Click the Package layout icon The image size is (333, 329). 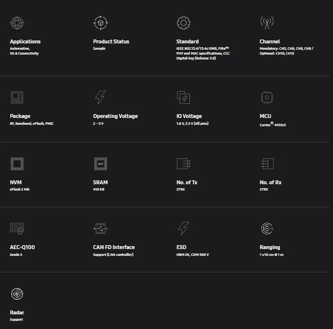click(x=17, y=97)
